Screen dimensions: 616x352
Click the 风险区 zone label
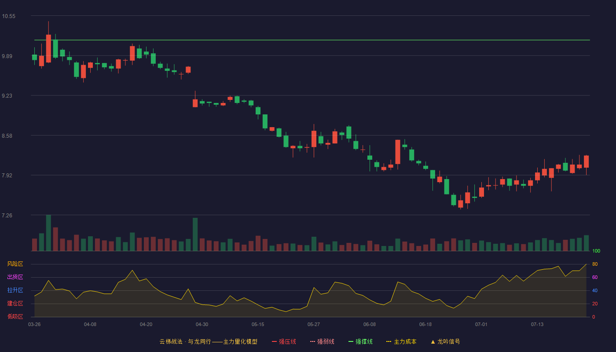15,264
